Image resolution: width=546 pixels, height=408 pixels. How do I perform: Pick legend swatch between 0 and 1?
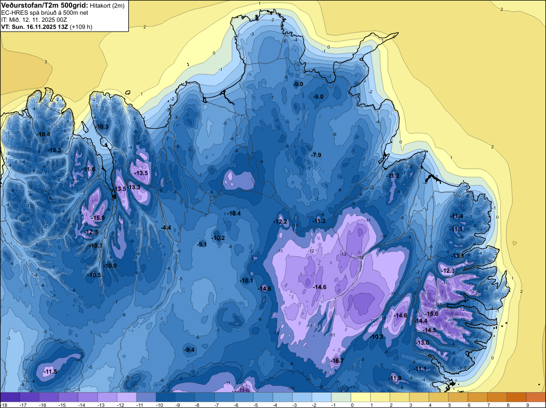361,397
